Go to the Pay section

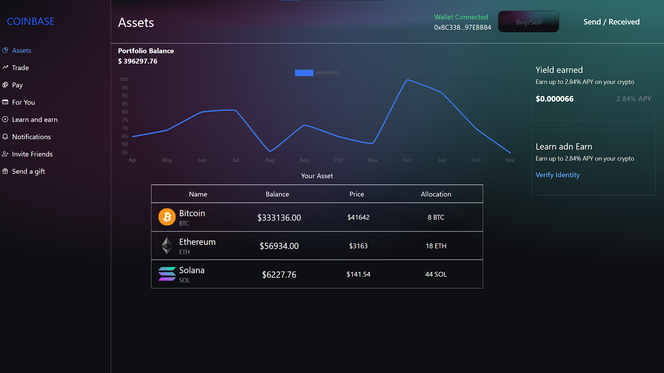(x=17, y=85)
